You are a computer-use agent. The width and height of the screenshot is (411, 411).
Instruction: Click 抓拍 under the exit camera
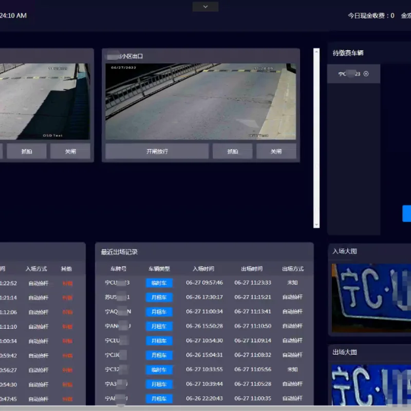[233, 151]
